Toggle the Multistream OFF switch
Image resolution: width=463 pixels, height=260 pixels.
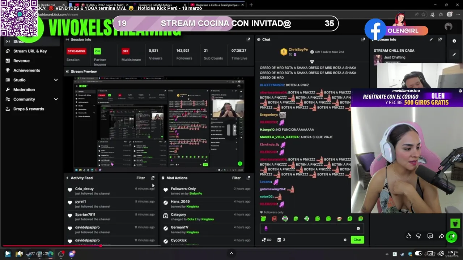tap(125, 51)
